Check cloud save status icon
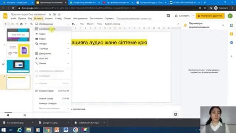This screenshot has height=133, width=236. [59, 14]
